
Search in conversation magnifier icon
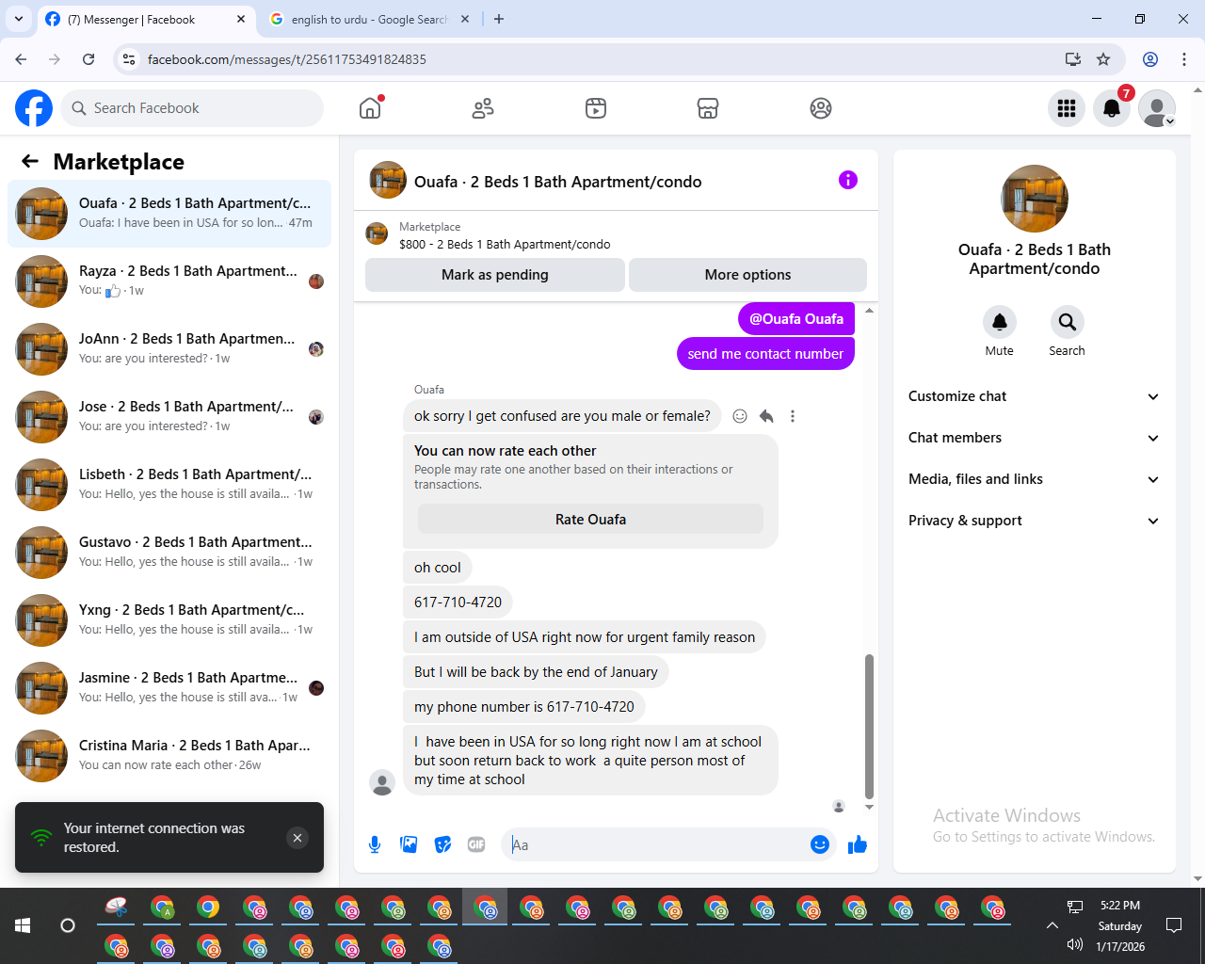(x=1067, y=322)
